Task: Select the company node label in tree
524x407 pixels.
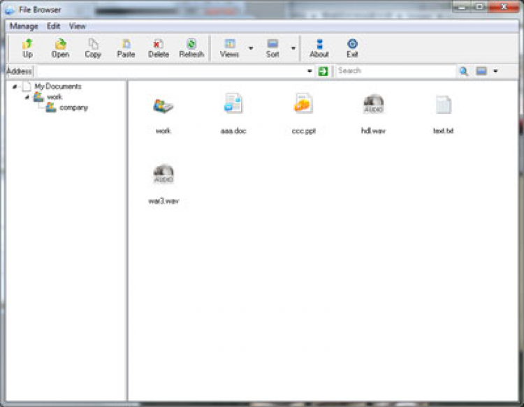Action: [73, 108]
